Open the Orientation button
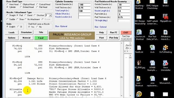Image resolution: width=174 pixels, height=98 pixels. 26,32
